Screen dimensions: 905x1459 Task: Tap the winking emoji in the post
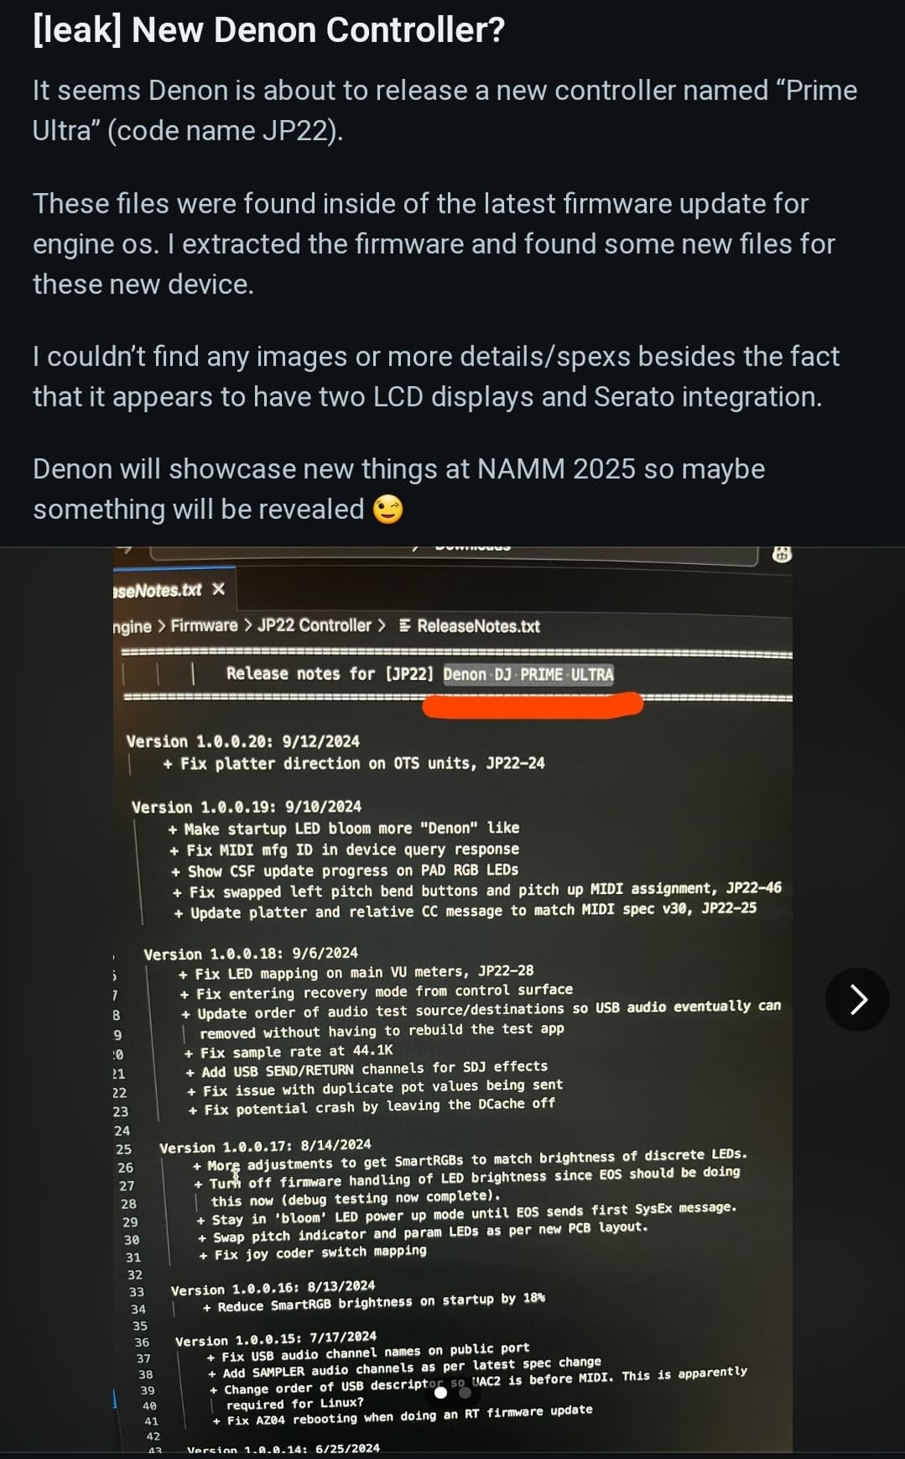pyautogui.click(x=387, y=510)
